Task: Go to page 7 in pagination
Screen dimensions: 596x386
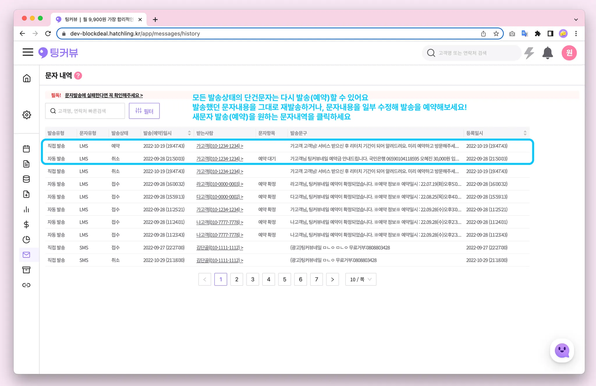Action: (316, 279)
